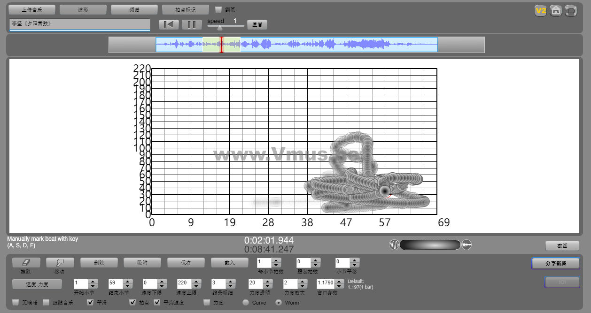Click the 上传音乐 upload music button
The height and width of the screenshot is (313, 591).
pyautogui.click(x=32, y=9)
